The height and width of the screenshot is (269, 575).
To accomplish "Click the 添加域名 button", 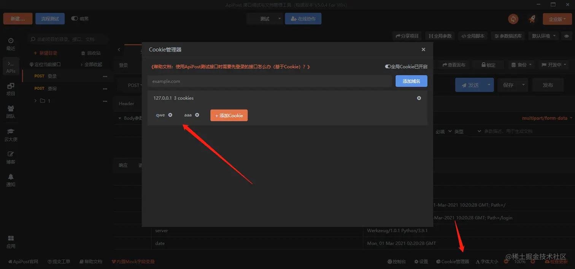I will pos(411,81).
